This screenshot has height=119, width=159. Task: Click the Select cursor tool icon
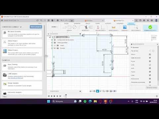(x=137, y=27)
